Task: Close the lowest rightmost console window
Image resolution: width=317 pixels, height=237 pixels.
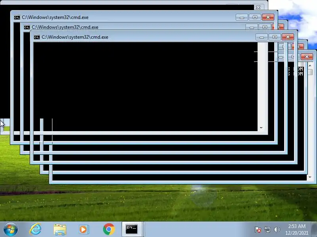Action: click(x=307, y=56)
